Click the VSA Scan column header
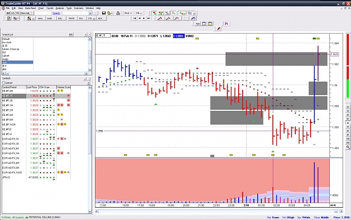351x220 pixels. pos(47,87)
